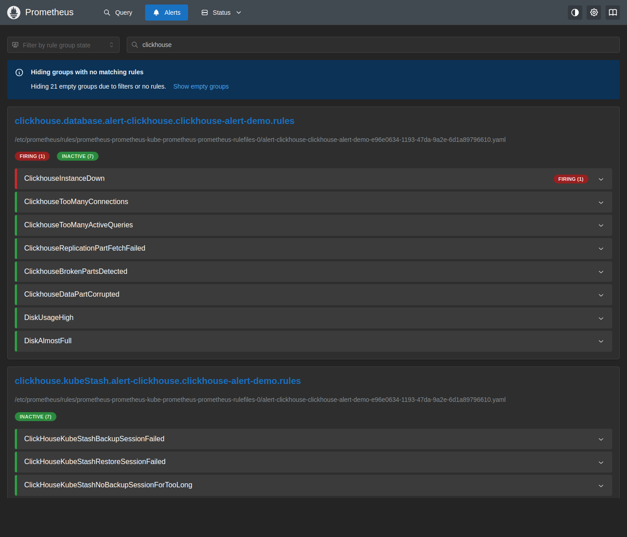627x537 pixels.
Task: Expand the DiskUsageHigh chevron
Action: (601, 318)
